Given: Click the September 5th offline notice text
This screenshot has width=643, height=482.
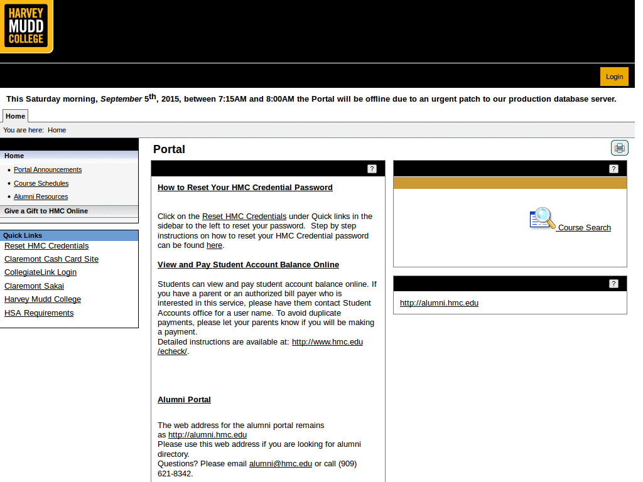Looking at the screenshot, I should point(311,99).
